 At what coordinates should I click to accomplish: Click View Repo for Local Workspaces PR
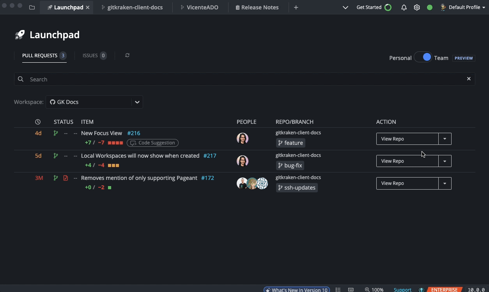click(407, 161)
